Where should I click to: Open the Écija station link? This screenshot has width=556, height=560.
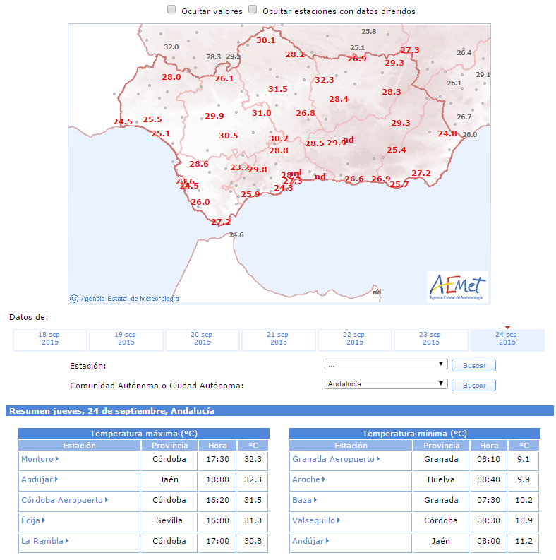click(x=30, y=520)
